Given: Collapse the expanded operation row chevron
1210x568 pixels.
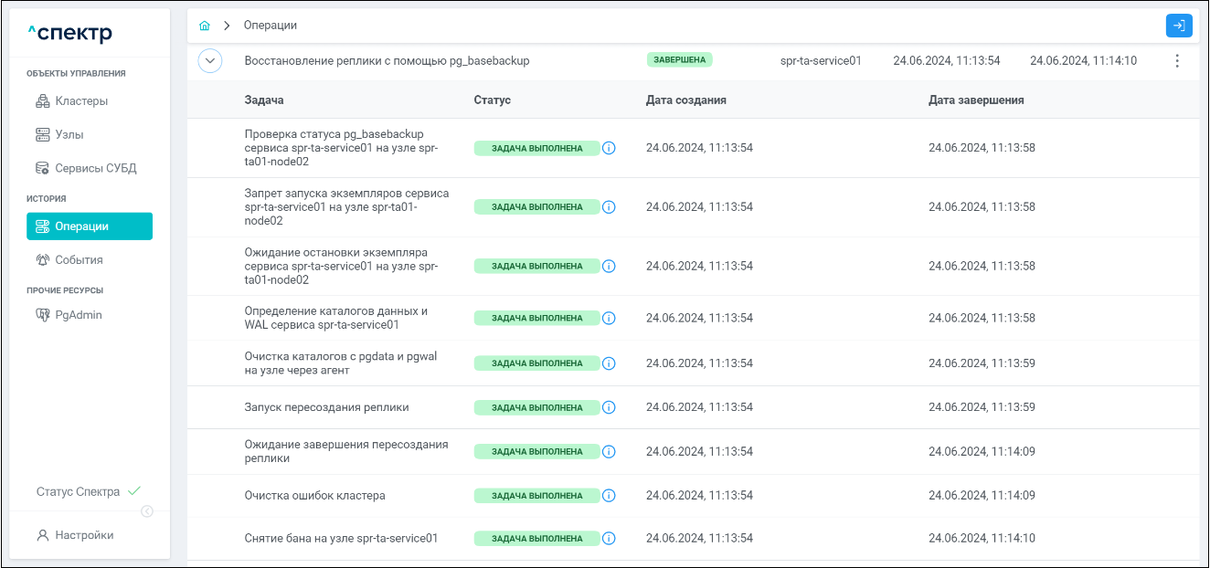Looking at the screenshot, I should tap(210, 61).
